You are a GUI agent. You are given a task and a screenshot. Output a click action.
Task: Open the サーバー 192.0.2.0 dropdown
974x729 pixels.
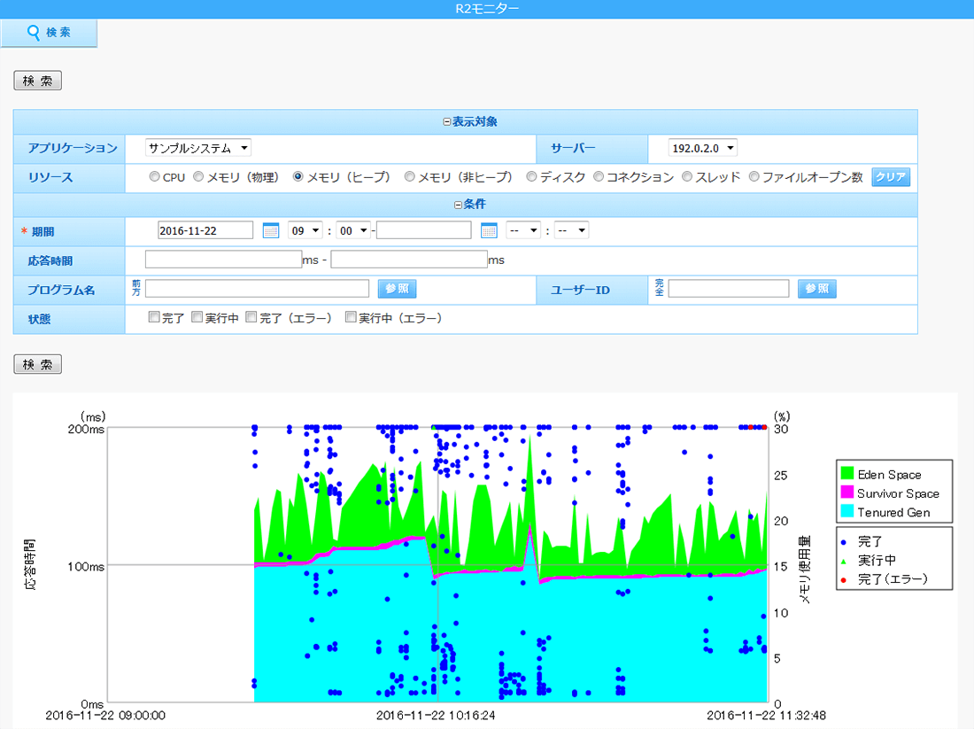(702, 148)
